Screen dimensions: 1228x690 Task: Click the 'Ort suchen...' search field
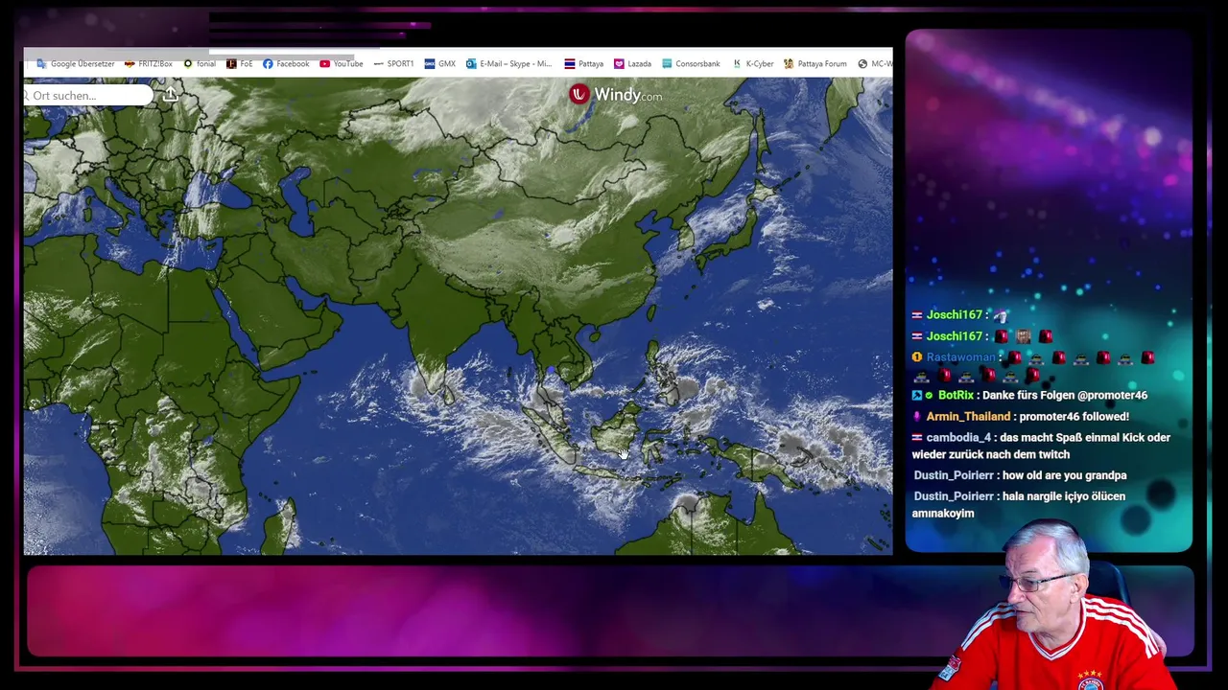click(x=88, y=96)
